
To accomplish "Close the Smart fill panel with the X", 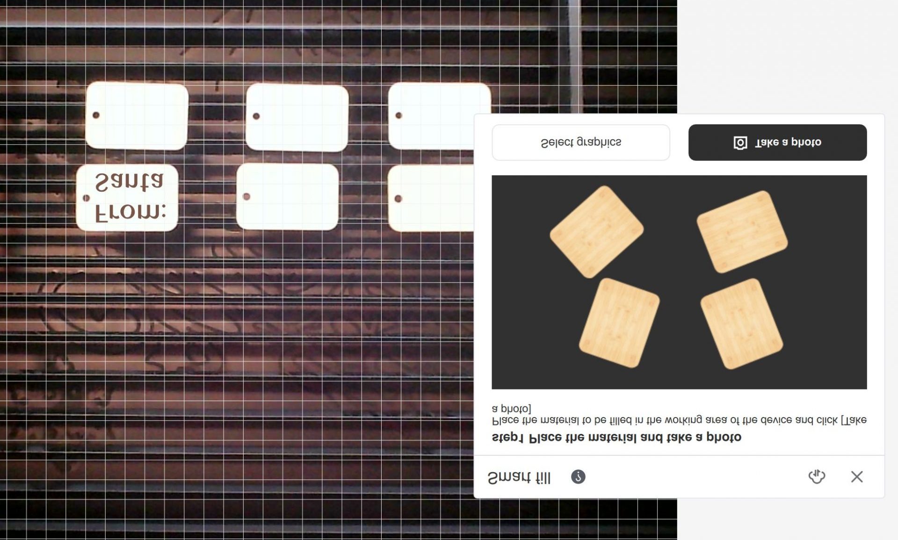I will 857,477.
